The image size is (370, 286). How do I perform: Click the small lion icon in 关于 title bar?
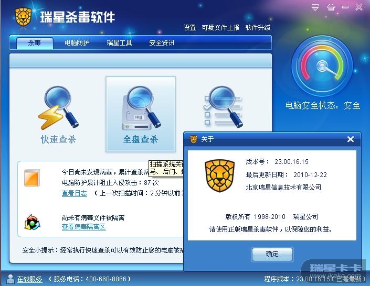194,139
